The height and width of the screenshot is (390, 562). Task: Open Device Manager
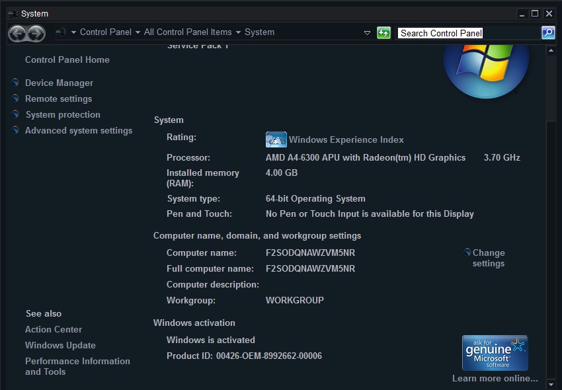click(x=59, y=83)
